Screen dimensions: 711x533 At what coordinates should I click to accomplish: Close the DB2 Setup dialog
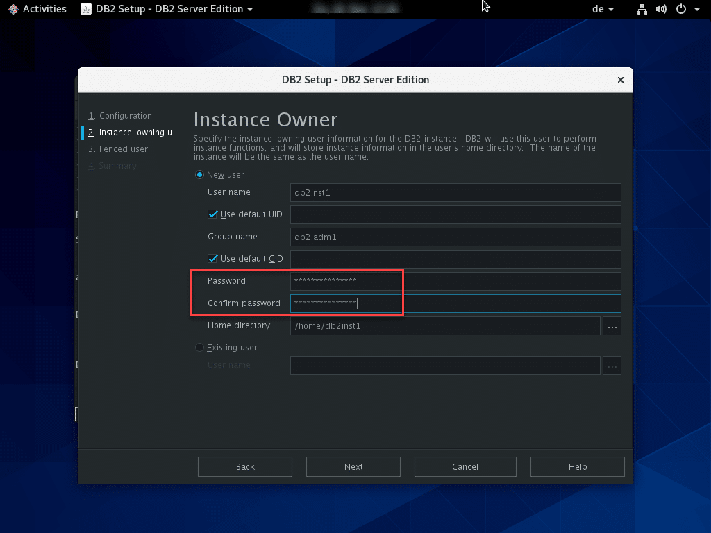[x=620, y=80]
